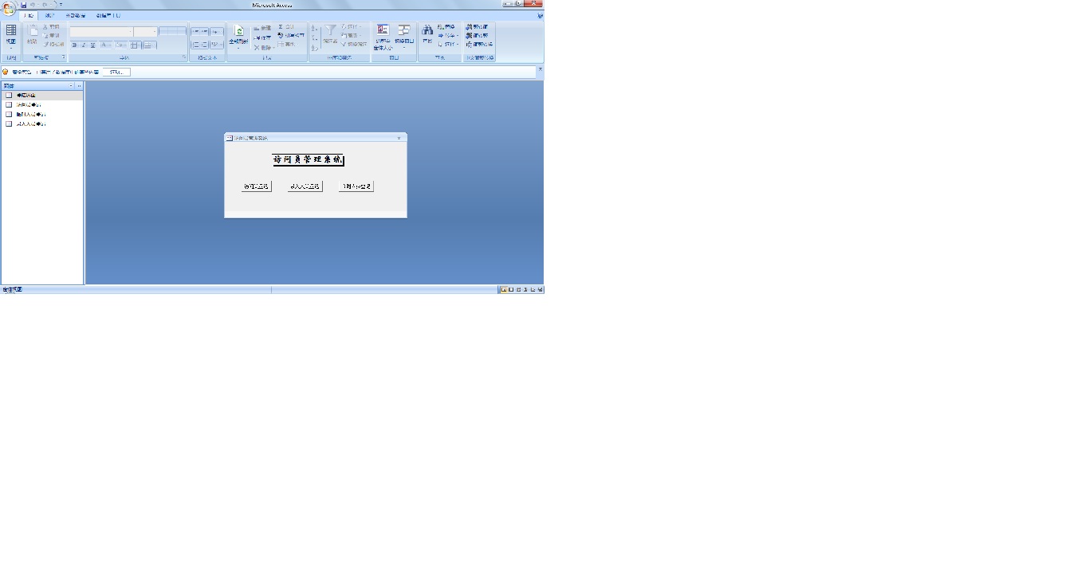Open the Alternate Fill Color dropdown
The image size is (1089, 588).
coord(150,45)
